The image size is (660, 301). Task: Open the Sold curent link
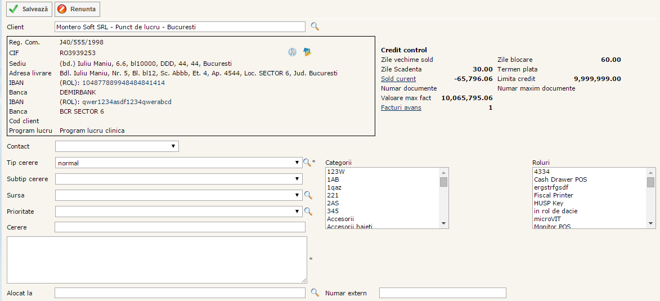pyautogui.click(x=398, y=79)
